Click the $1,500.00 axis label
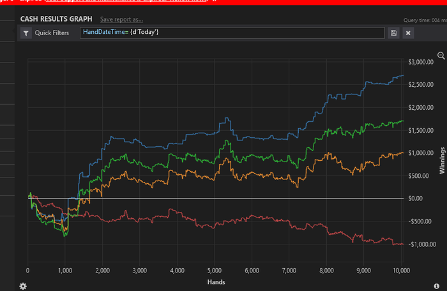 [x=421, y=131]
